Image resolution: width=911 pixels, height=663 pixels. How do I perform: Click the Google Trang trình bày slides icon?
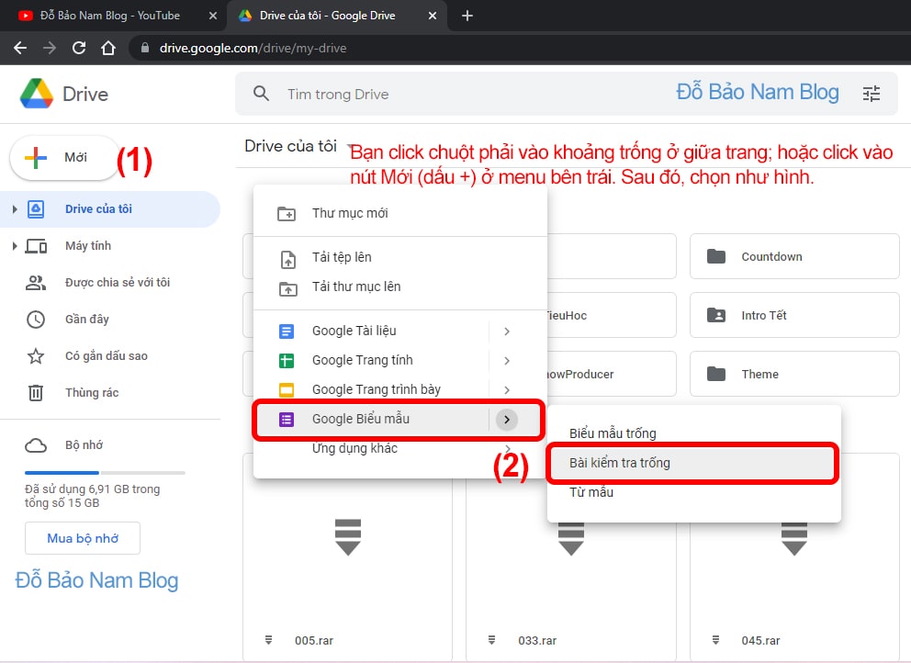point(287,390)
